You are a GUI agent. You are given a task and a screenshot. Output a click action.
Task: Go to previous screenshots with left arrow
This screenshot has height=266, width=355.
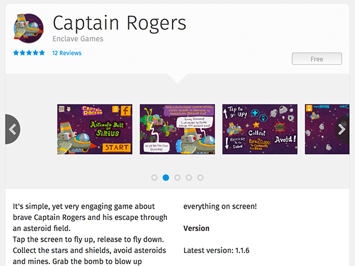click(x=12, y=129)
